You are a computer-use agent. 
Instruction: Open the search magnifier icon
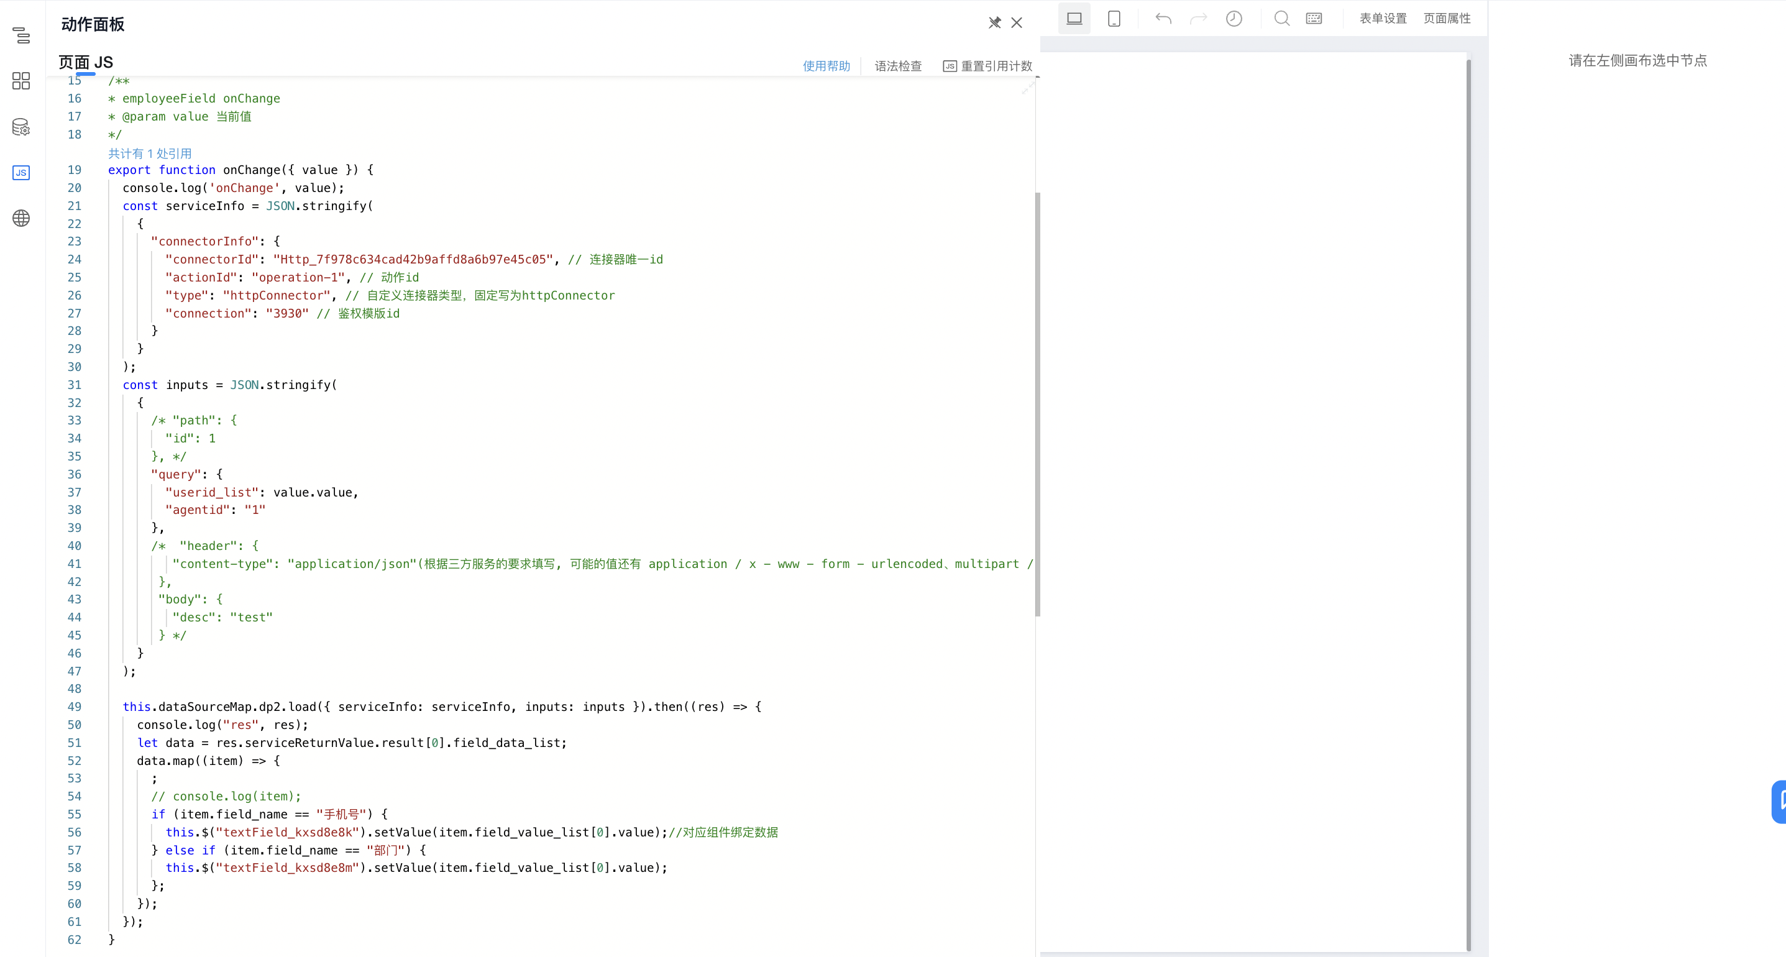coord(1282,19)
